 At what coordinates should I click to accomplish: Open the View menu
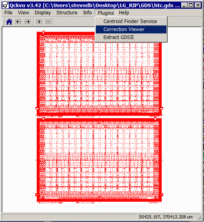coord(24,13)
